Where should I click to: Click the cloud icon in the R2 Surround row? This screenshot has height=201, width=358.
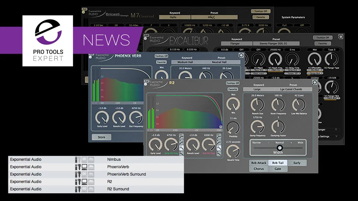91,189
